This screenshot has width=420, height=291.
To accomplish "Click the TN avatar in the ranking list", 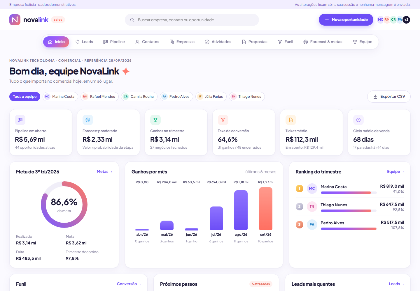I will [312, 207].
